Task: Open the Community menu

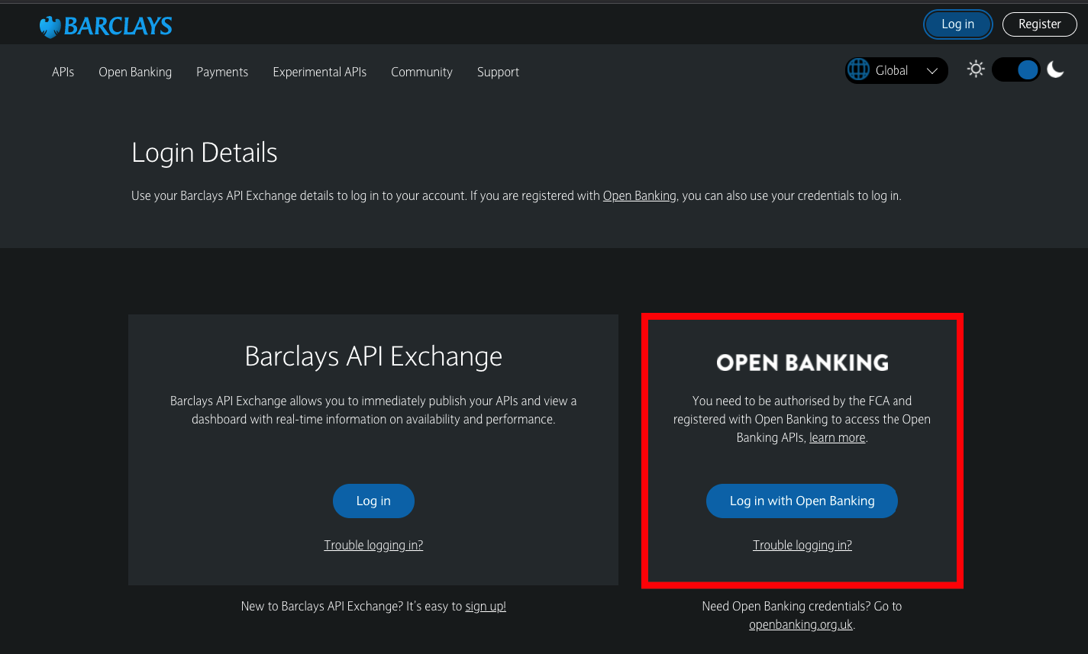Action: 421,72
